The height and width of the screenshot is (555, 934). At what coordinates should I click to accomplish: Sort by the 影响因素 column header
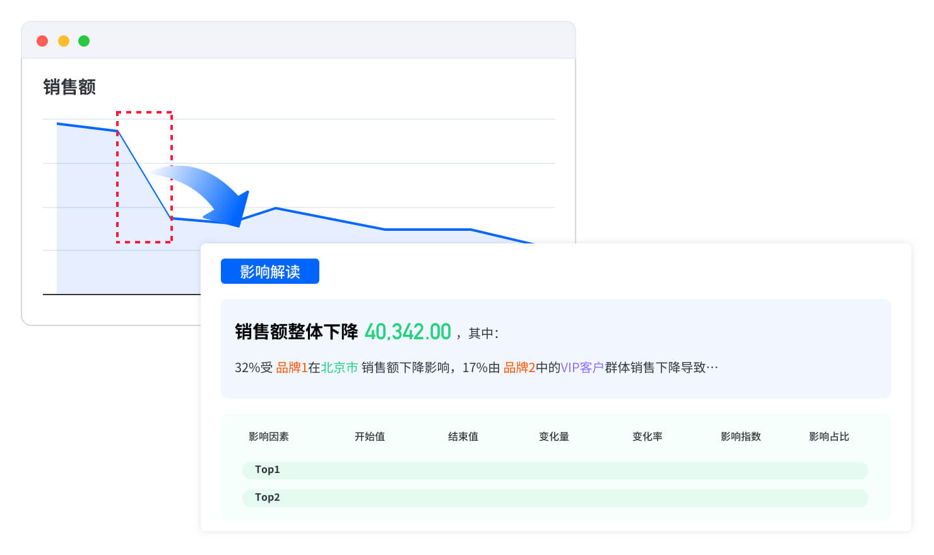coord(268,436)
